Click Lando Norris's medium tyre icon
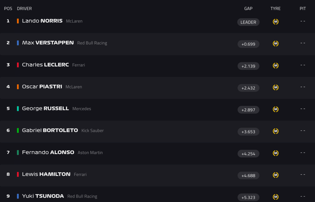This screenshot has width=315, height=202. (x=276, y=22)
